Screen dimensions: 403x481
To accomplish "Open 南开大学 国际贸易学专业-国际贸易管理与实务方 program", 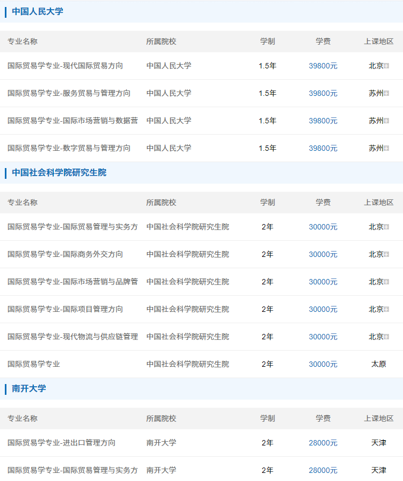I will [73, 470].
